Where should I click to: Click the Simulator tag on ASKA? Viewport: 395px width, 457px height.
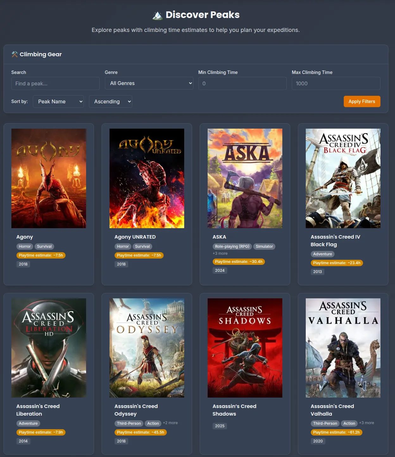point(264,247)
